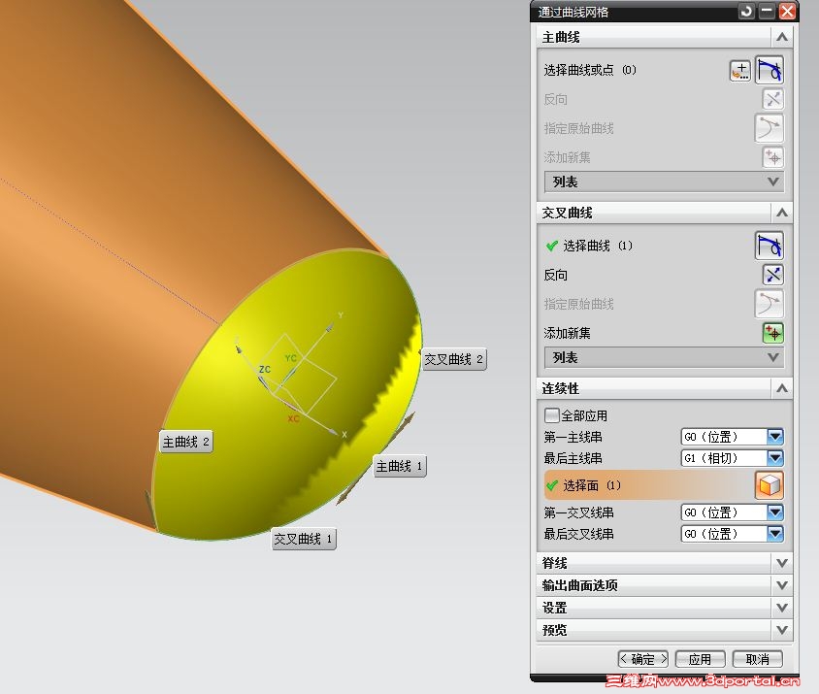
Task: Expand the 输出曲面选项 section
Action: pyautogui.click(x=782, y=585)
